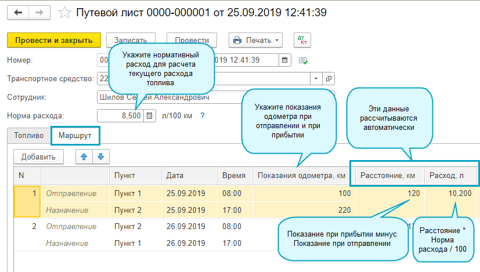Image resolution: width=480 pixels, height=272 pixels.
Task: Click Назначение label in row 2
Action: point(67,243)
